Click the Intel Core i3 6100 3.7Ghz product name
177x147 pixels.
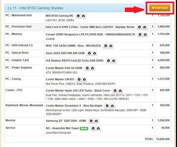pos(90,27)
